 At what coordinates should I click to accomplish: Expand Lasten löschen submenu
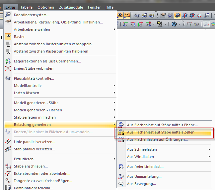click(x=60, y=93)
